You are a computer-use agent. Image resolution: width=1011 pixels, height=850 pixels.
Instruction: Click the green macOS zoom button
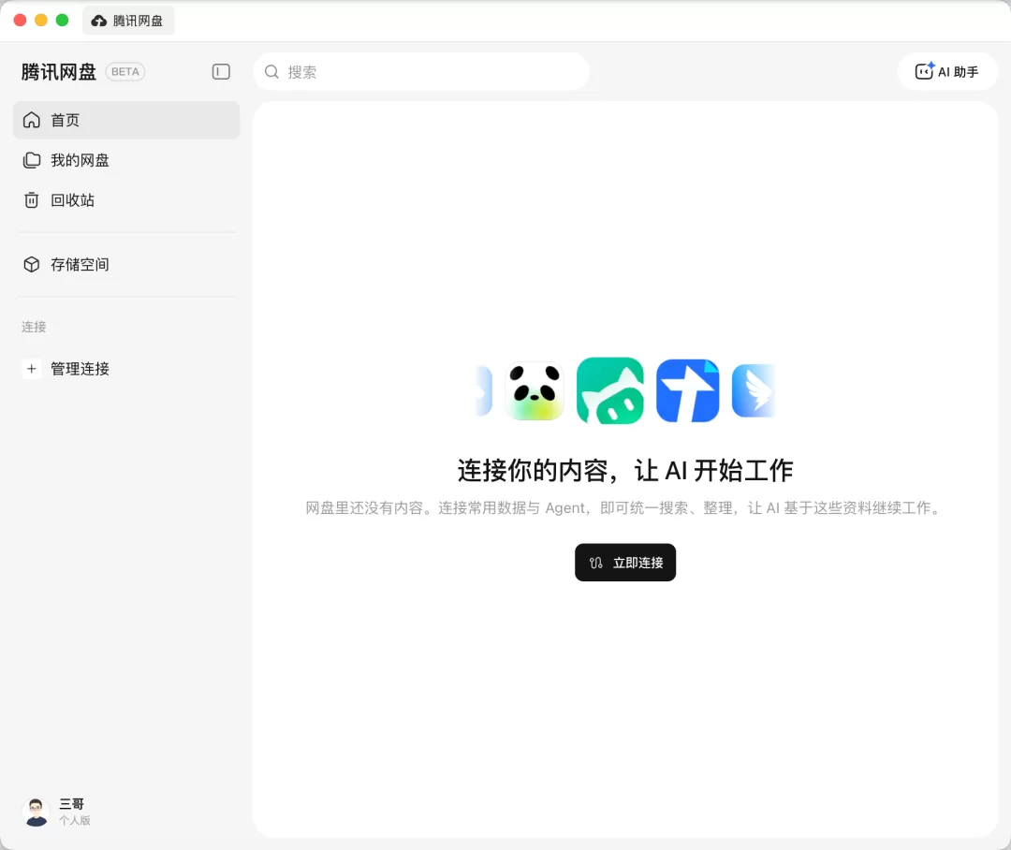click(62, 20)
